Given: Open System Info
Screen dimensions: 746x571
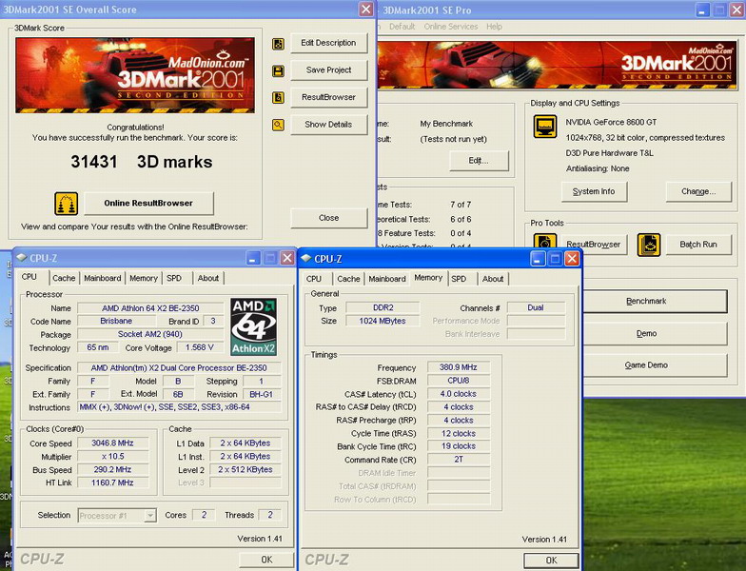Looking at the screenshot, I should tap(594, 191).
